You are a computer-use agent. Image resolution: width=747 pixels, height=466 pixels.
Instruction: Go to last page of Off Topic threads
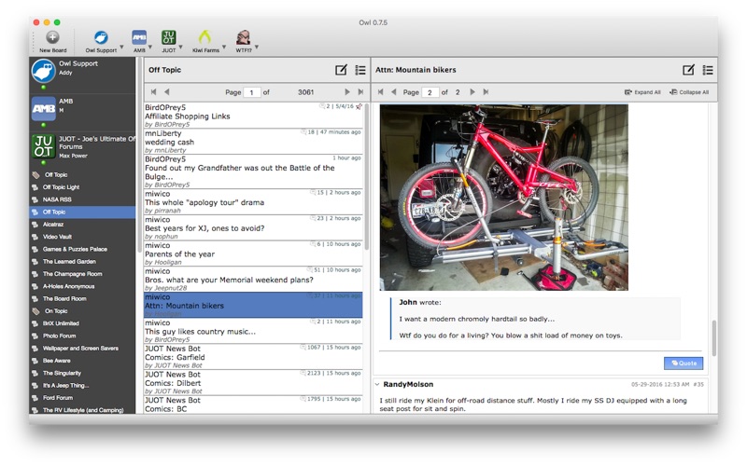click(360, 91)
